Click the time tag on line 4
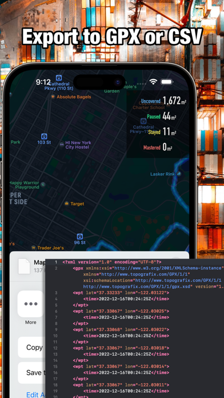 tap(126, 298)
